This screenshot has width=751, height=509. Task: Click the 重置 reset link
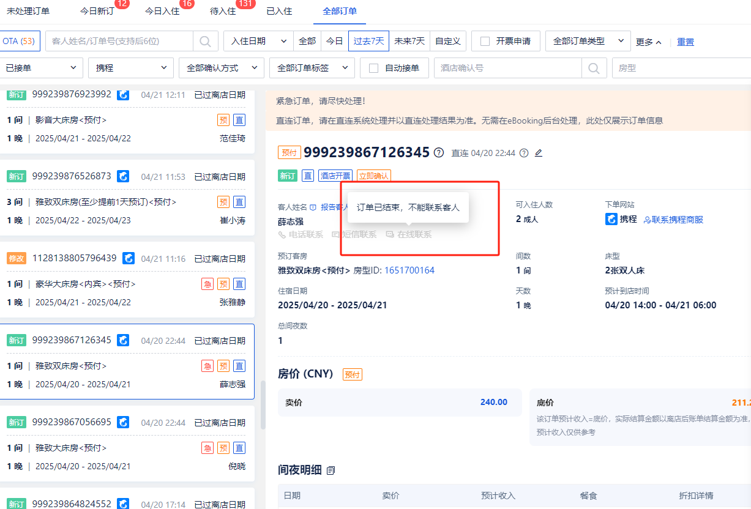pos(686,42)
